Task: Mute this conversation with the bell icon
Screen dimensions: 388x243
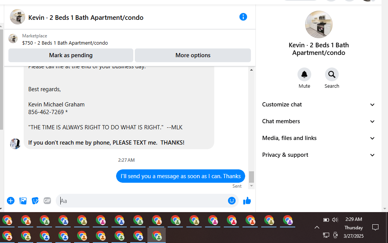Action: (x=304, y=74)
